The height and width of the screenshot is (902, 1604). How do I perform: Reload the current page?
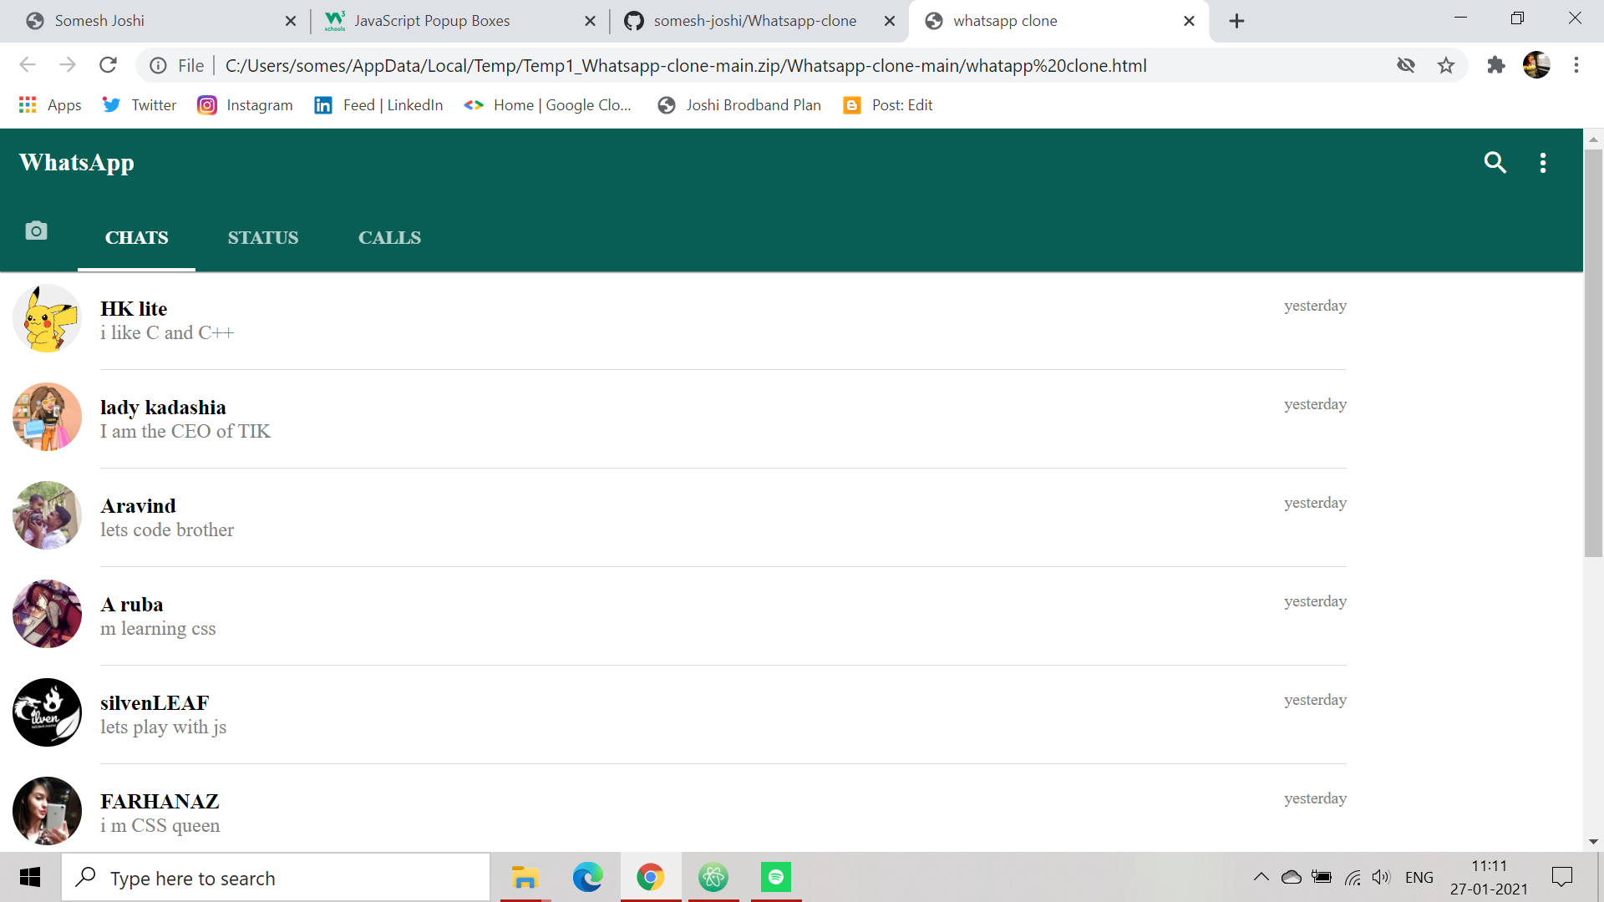tap(108, 65)
